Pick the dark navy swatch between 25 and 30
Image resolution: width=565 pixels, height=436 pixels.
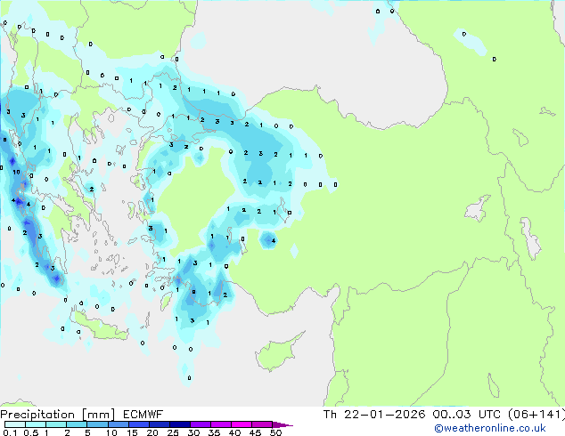point(179,424)
